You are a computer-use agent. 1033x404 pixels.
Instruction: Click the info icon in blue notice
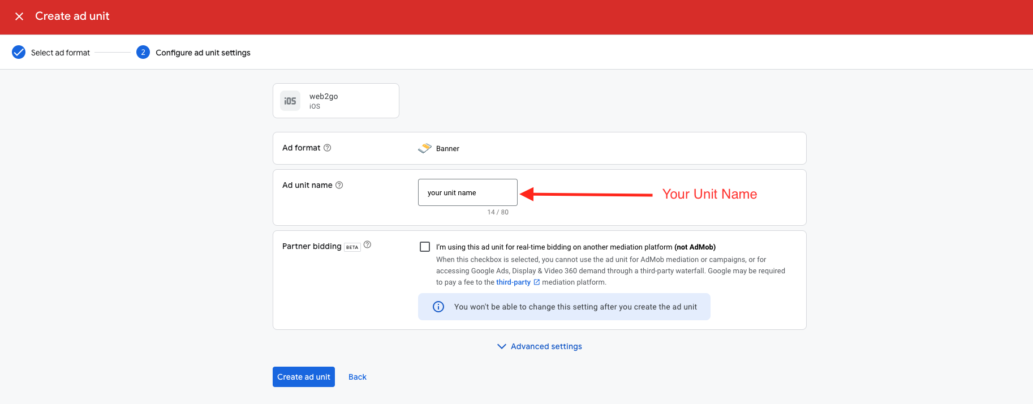tap(438, 307)
